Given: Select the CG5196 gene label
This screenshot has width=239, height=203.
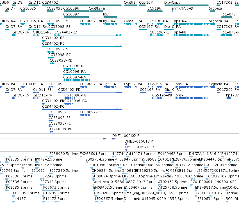Looking at the screenshot, I should (x=154, y=8).
